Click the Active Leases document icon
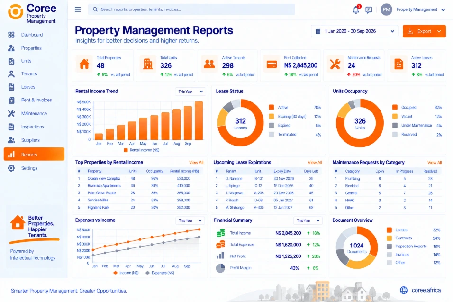 point(399,64)
